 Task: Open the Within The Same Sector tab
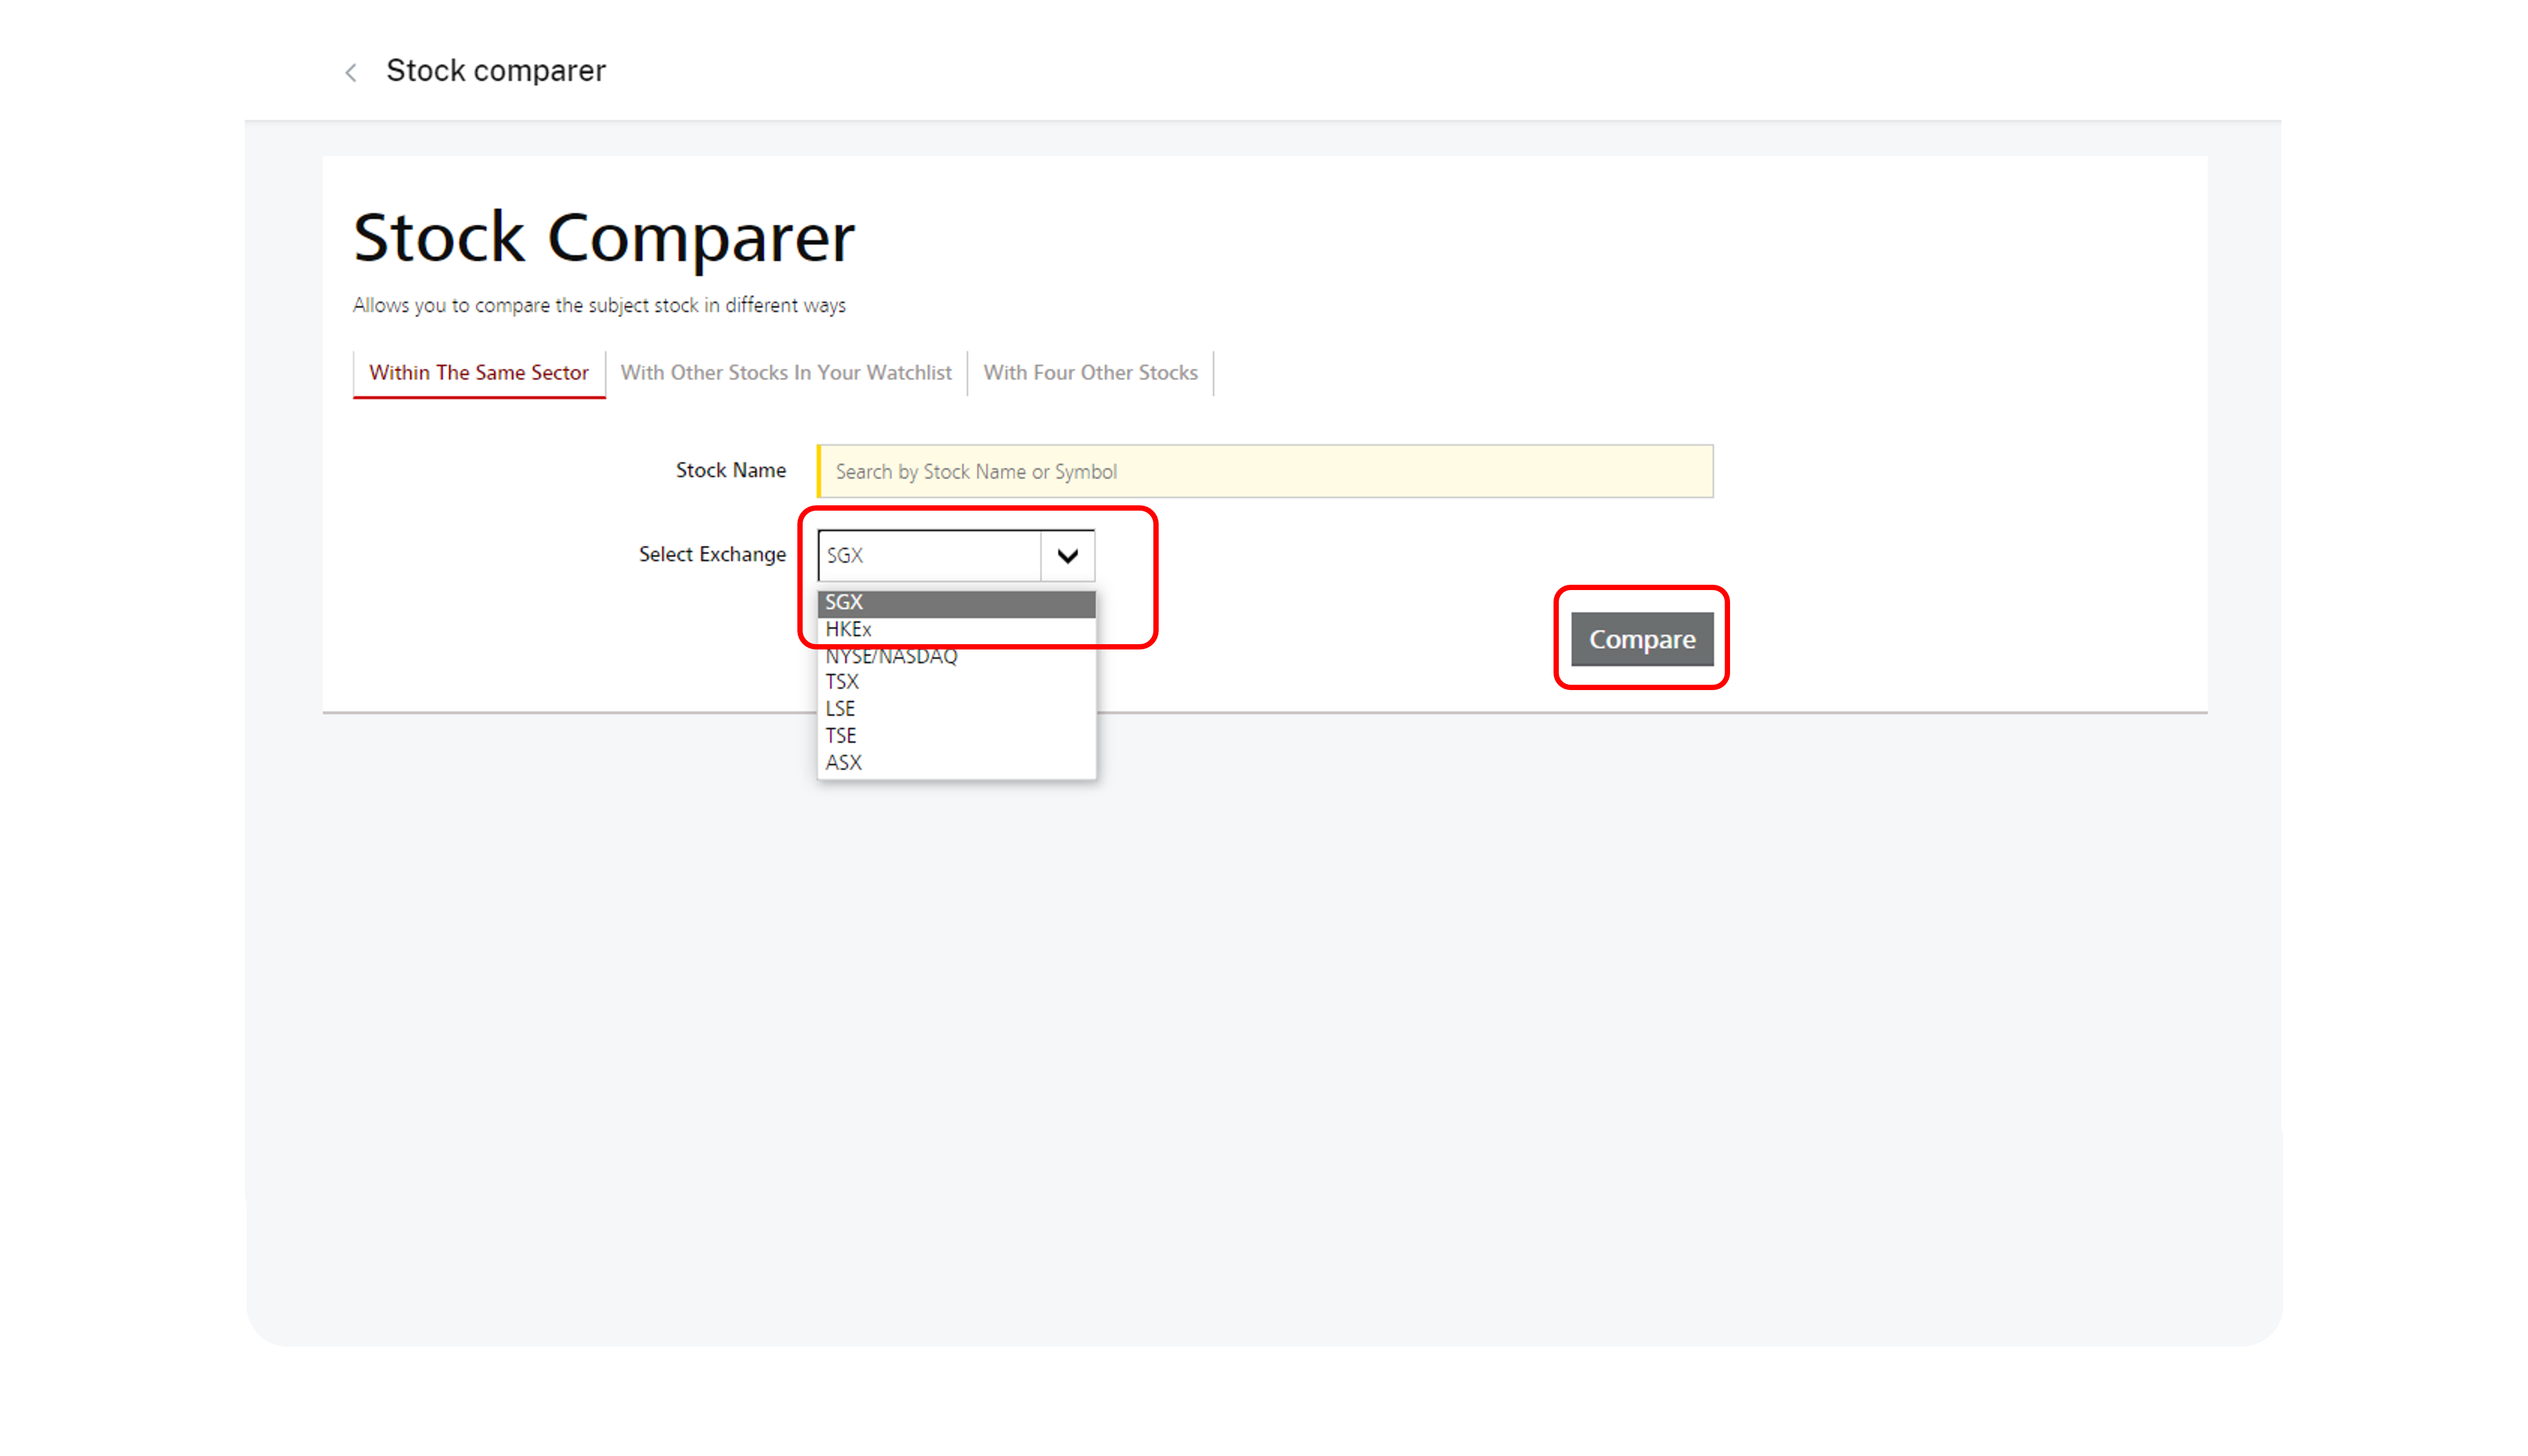pos(479,373)
